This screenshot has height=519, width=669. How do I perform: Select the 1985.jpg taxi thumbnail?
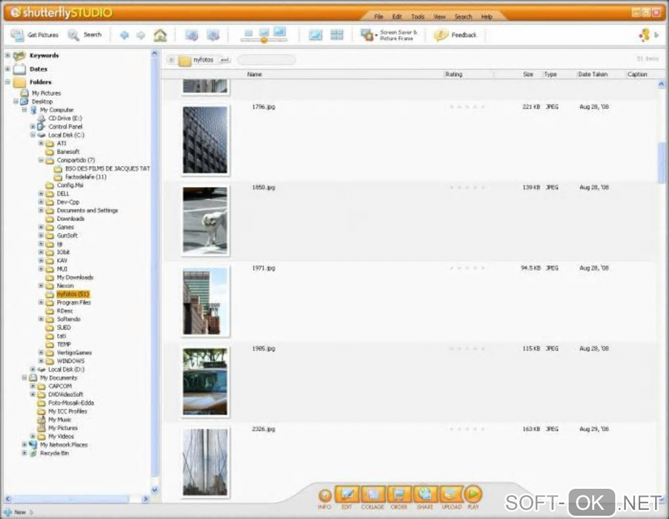[205, 382]
